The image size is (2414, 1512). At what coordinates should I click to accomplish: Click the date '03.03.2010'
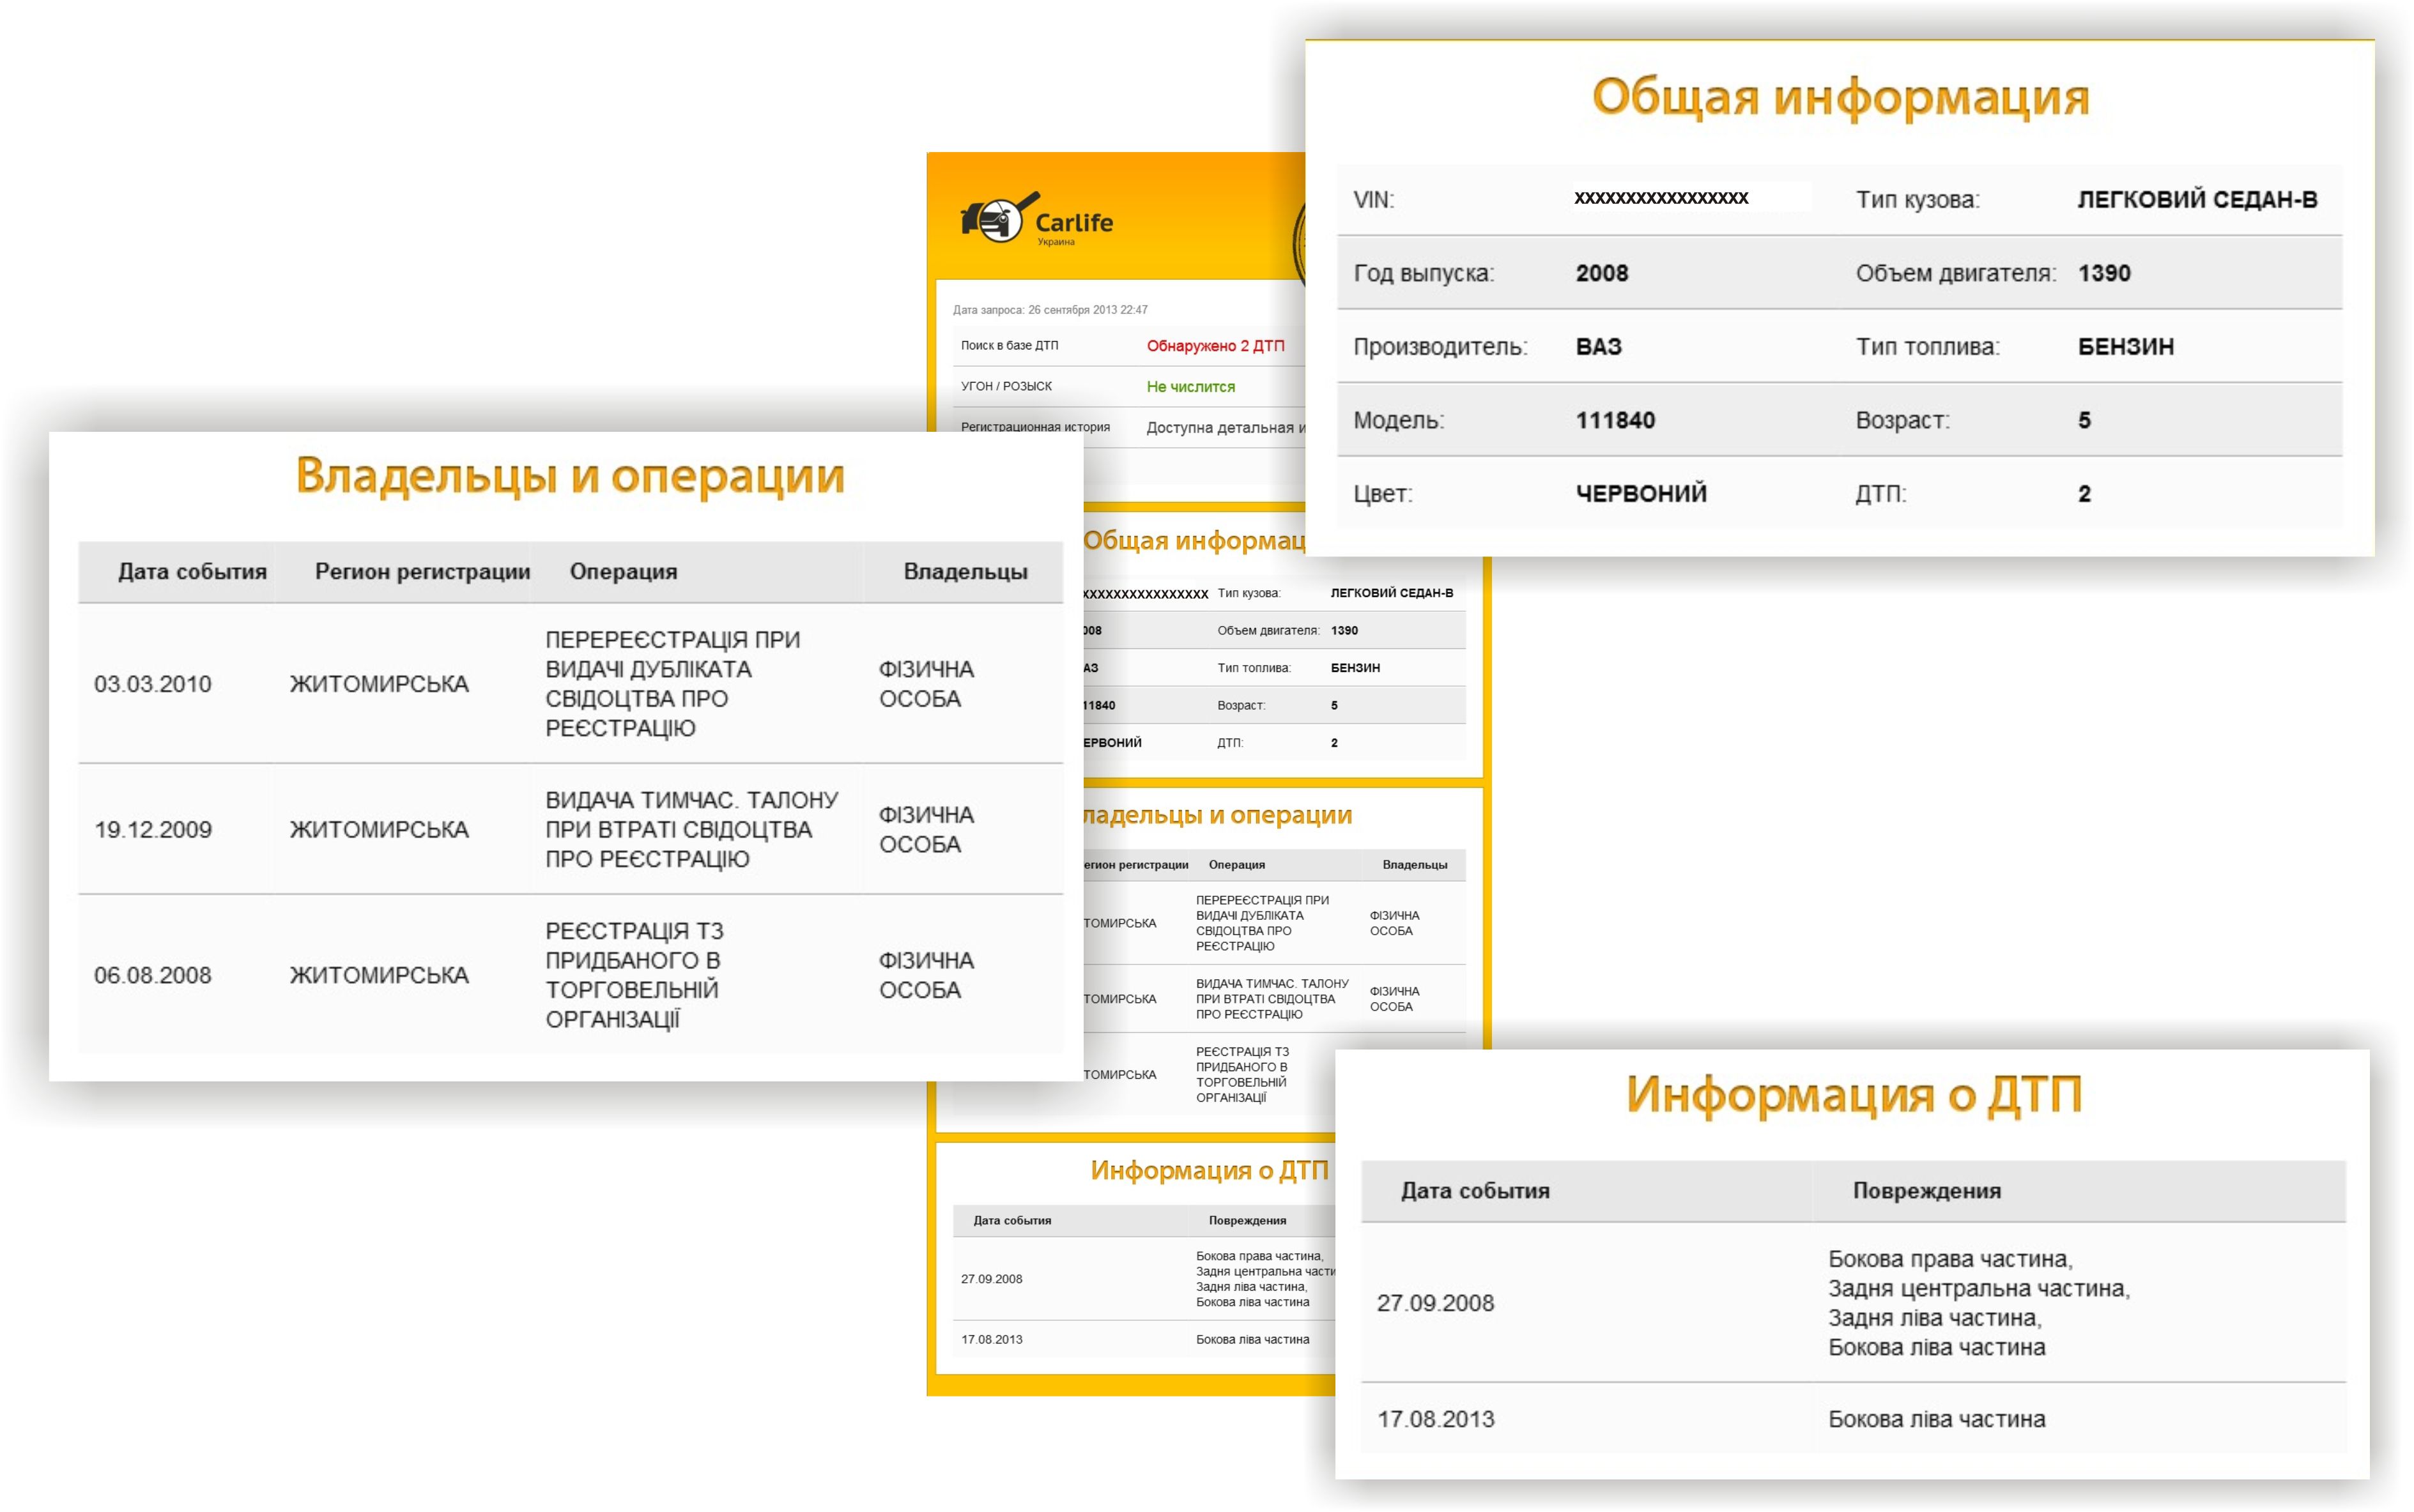coord(152,684)
